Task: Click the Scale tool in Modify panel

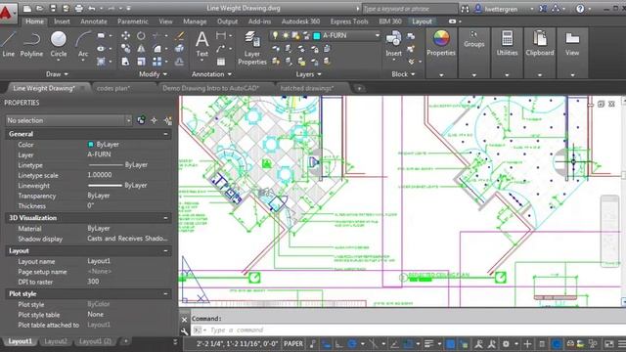Action: click(141, 62)
